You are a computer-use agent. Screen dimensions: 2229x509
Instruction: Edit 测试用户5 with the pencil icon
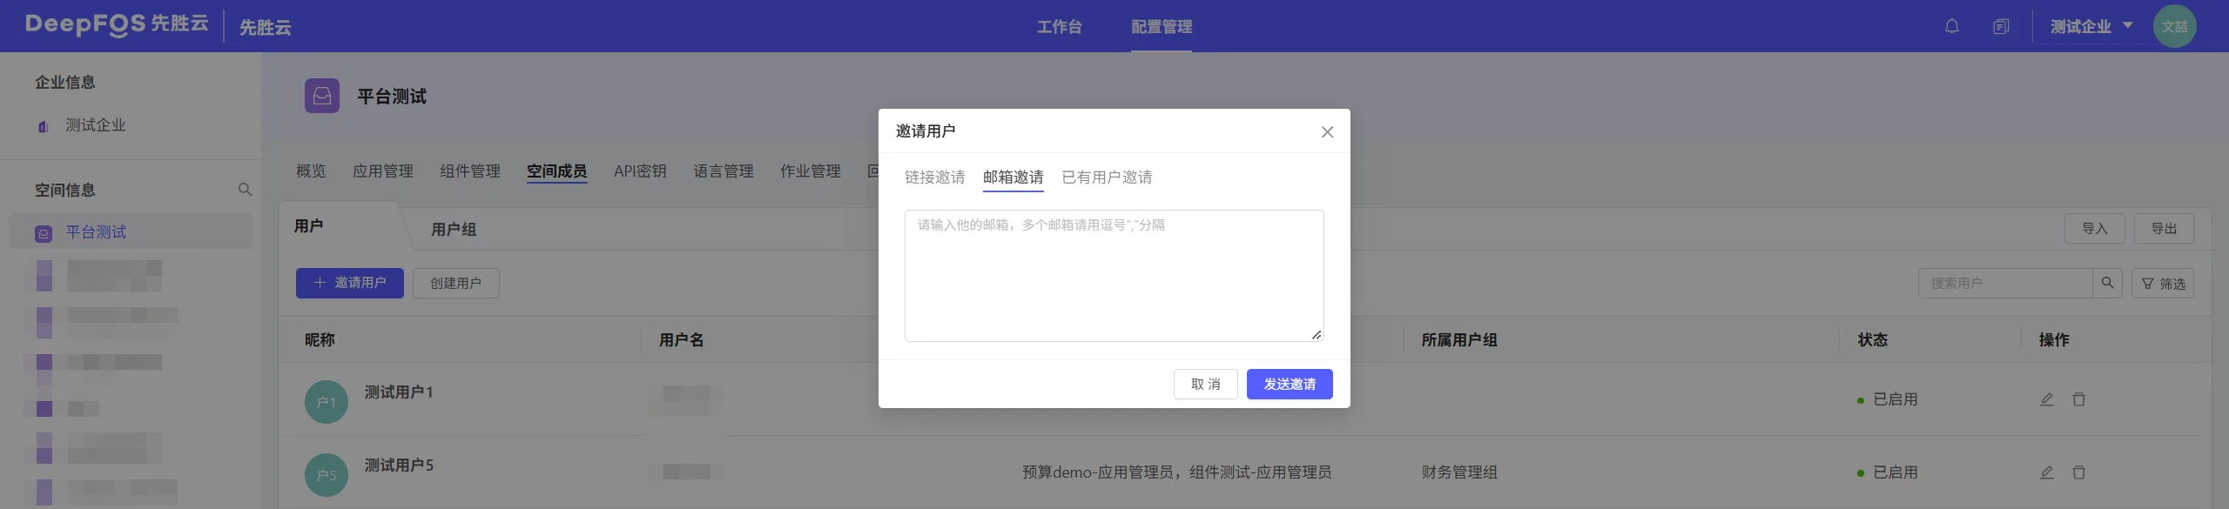click(2047, 472)
